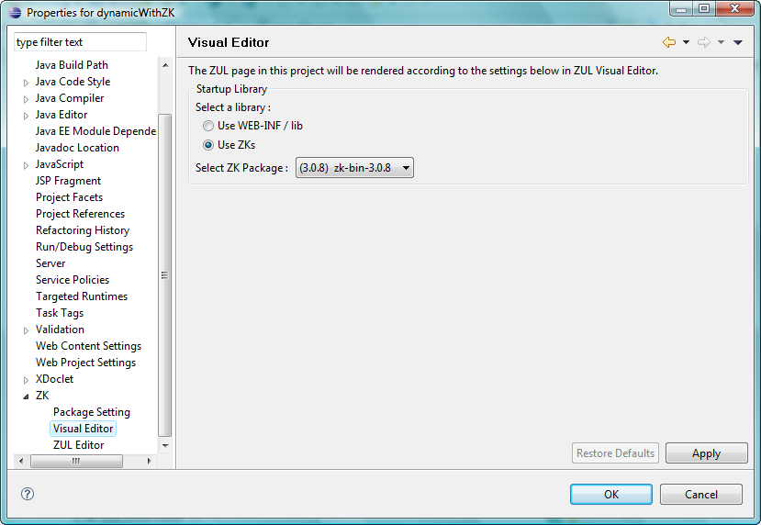Open the Server properties page
761x525 pixels.
pyautogui.click(x=50, y=263)
